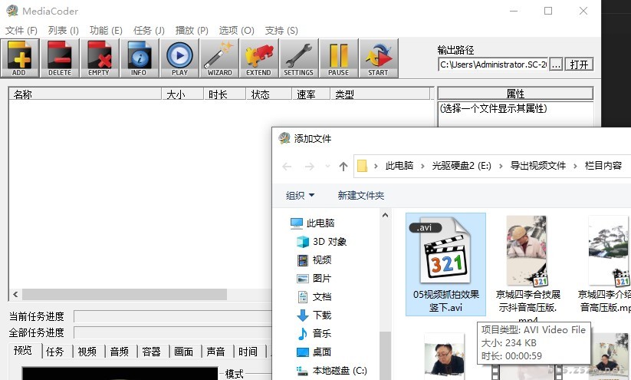Click the 打开 output path button

(579, 64)
